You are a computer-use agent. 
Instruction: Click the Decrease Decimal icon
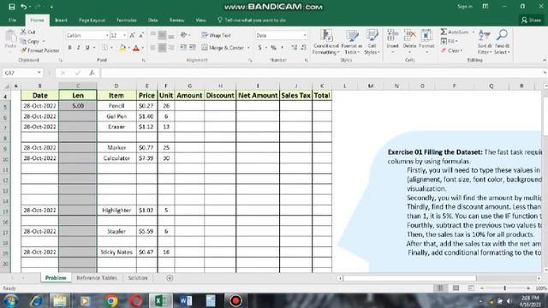[x=303, y=48]
